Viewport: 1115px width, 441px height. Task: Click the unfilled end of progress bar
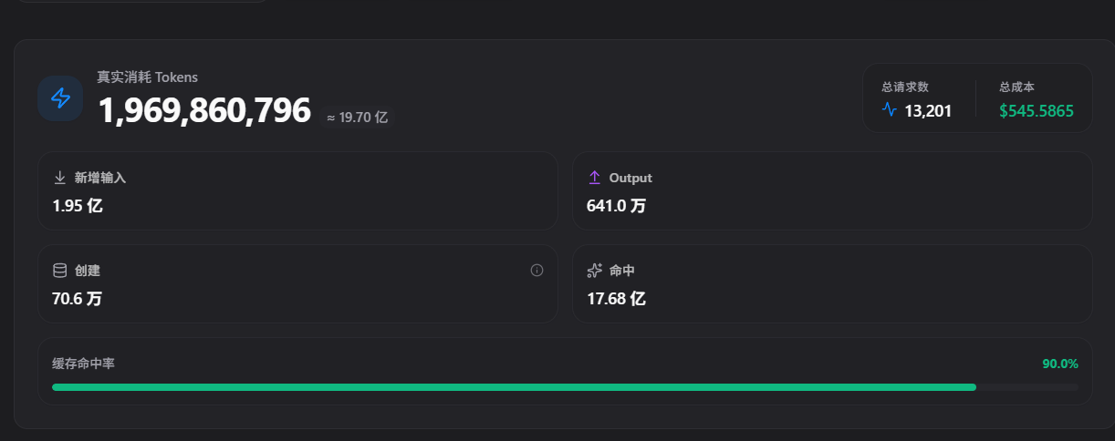coord(1027,387)
